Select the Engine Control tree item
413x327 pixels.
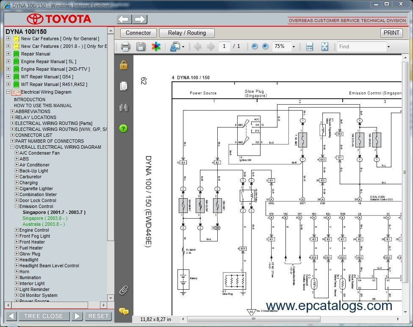(x=34, y=230)
